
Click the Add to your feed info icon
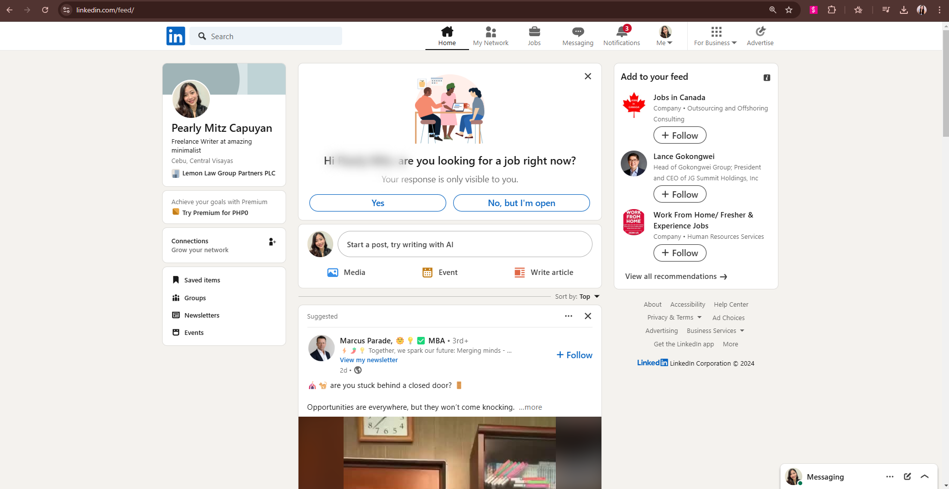pos(767,78)
